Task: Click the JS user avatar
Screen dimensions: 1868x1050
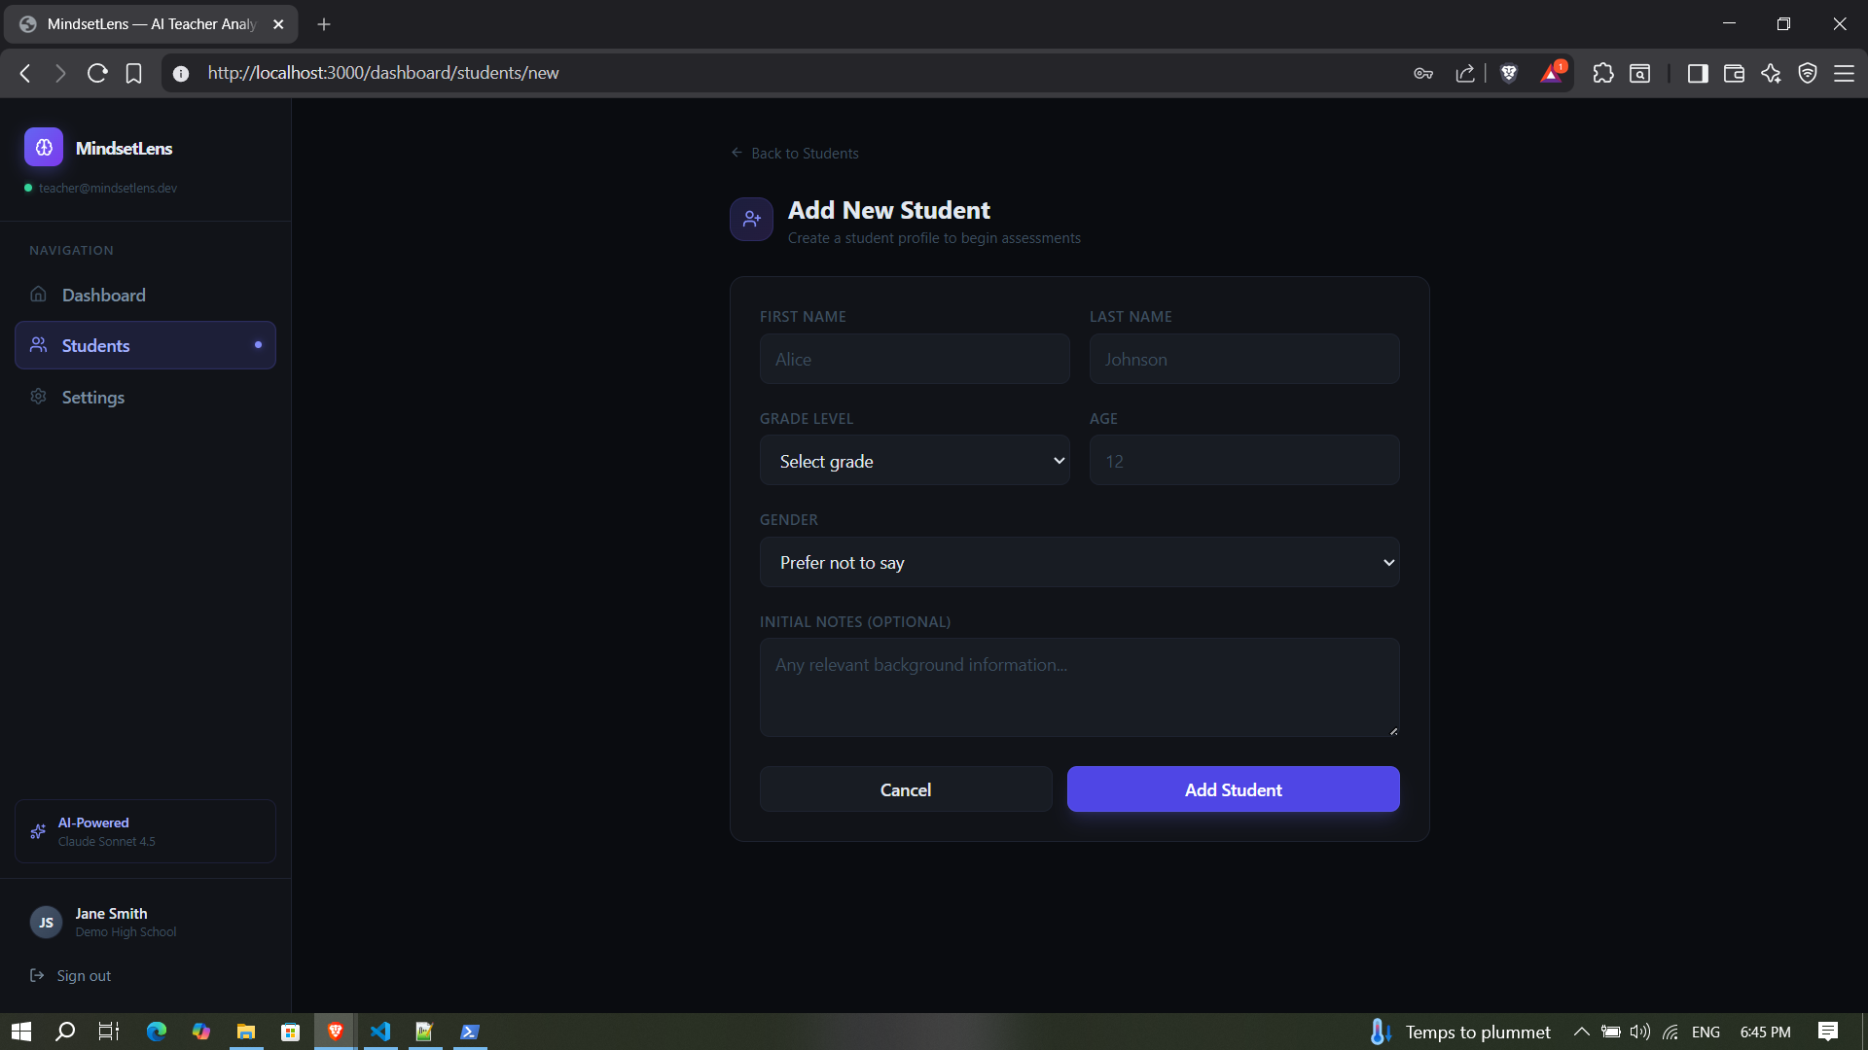Action: click(46, 922)
